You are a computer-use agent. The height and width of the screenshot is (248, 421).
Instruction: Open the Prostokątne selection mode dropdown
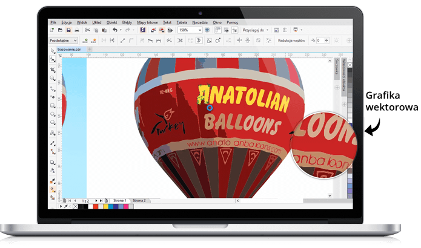pyautogui.click(x=62, y=40)
